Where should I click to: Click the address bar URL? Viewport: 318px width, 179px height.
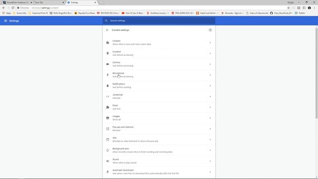pyautogui.click(x=45, y=8)
